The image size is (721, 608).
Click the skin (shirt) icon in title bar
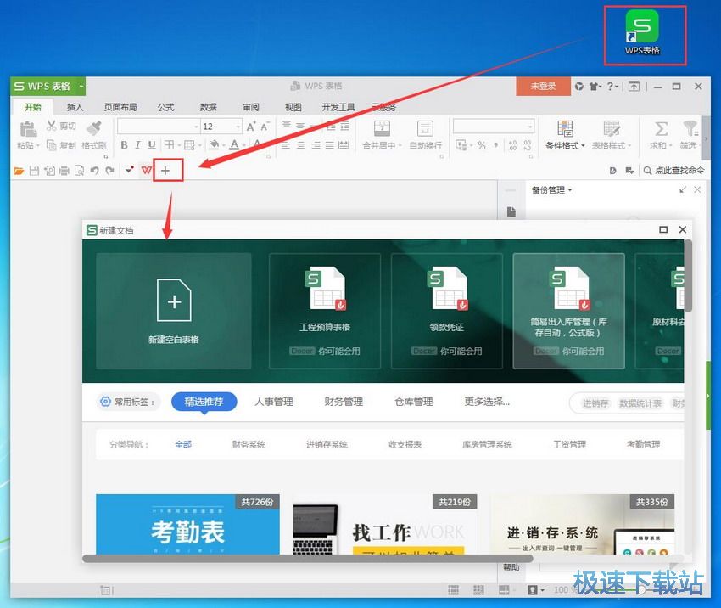[594, 86]
